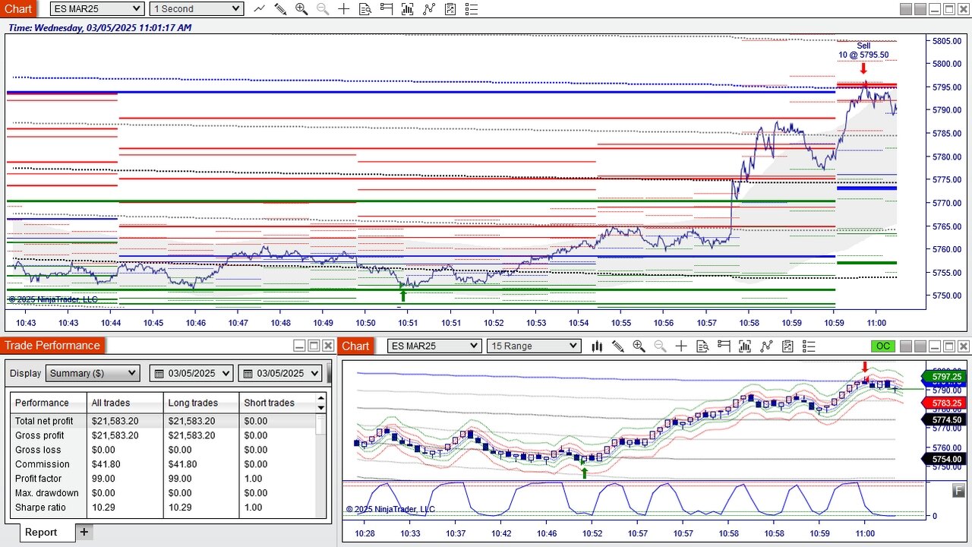Select drawing tools pencil in 15 Range chart

pos(617,346)
